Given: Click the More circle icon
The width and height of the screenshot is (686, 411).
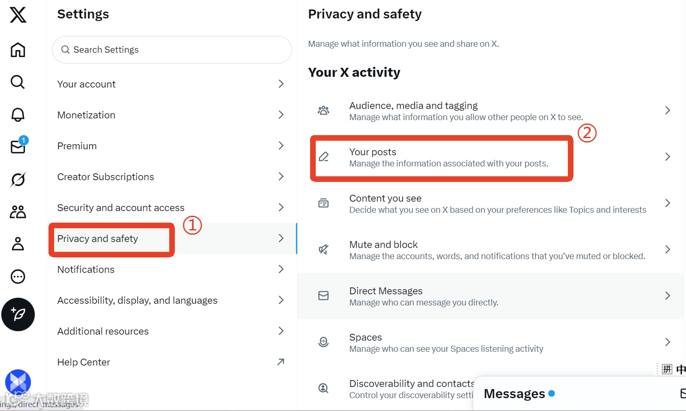Looking at the screenshot, I should (18, 277).
